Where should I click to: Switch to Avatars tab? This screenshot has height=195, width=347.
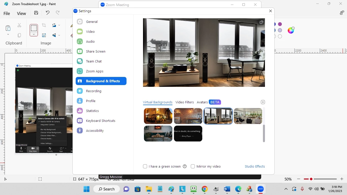click(x=202, y=102)
